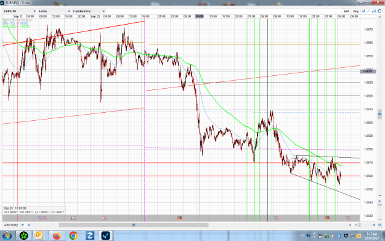Zoom in price axis with plus icon
The height and width of the screenshot is (241, 385).
tap(379, 201)
